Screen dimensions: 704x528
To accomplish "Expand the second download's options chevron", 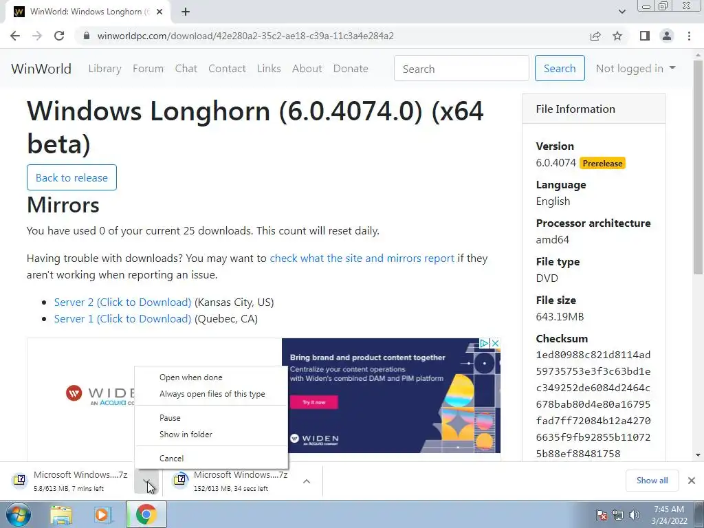I will [x=307, y=481].
